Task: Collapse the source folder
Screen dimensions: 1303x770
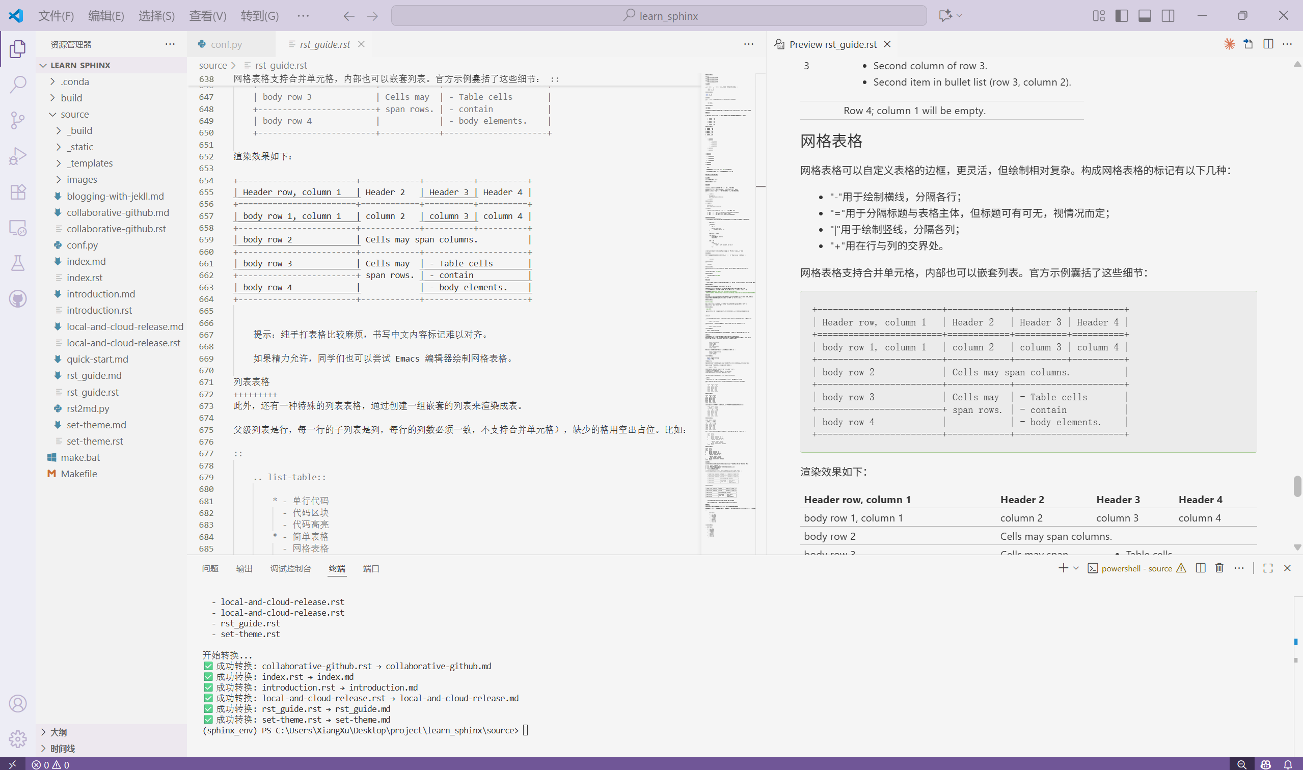Action: tap(74, 114)
